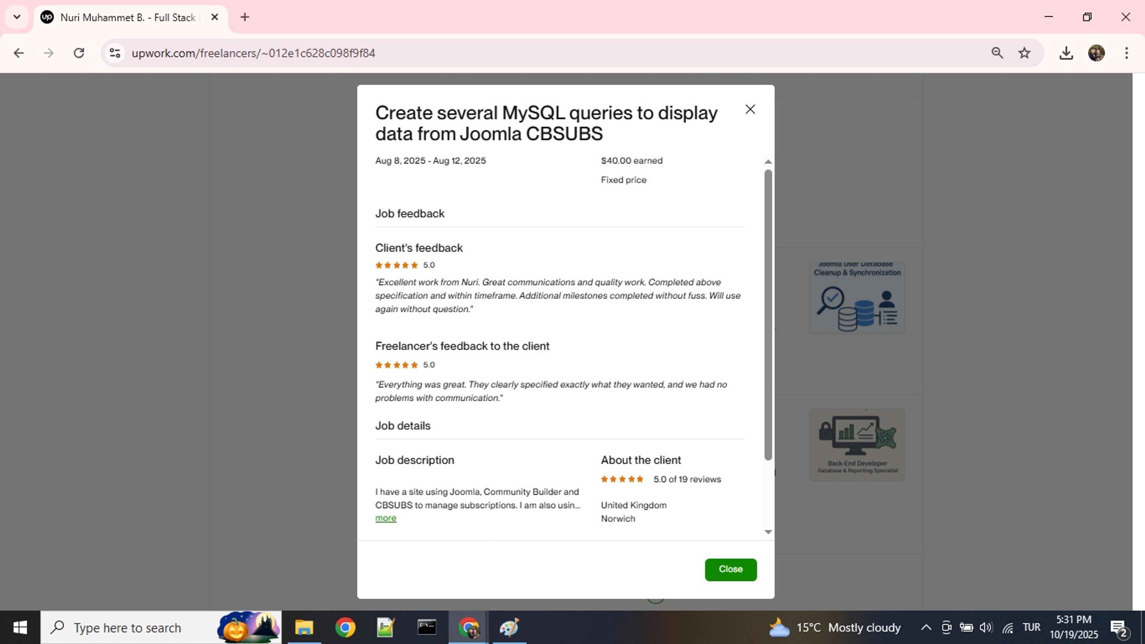Click the "$40.00 earned" text

631,160
